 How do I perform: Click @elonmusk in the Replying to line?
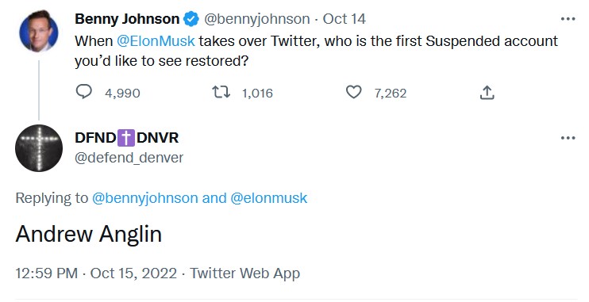point(268,198)
